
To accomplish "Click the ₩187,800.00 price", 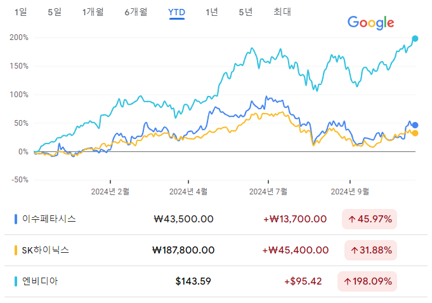I will tap(183, 250).
